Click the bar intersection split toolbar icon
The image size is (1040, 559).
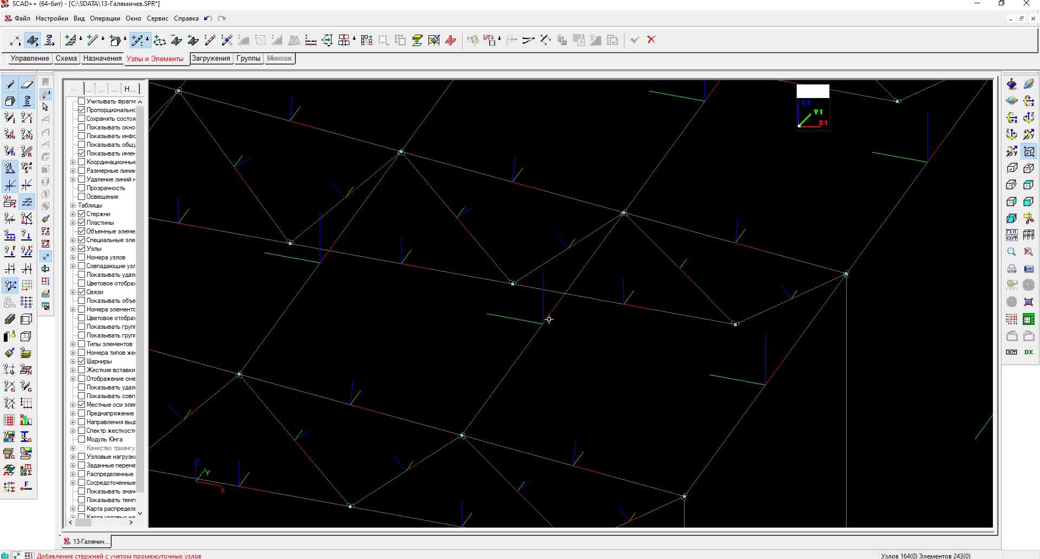pos(227,40)
